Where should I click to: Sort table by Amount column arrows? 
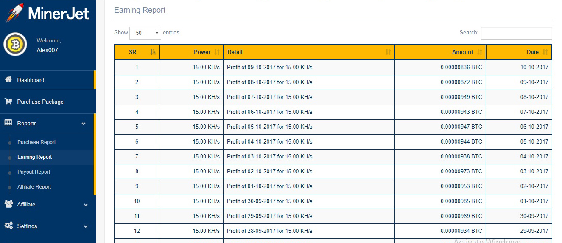click(480, 52)
